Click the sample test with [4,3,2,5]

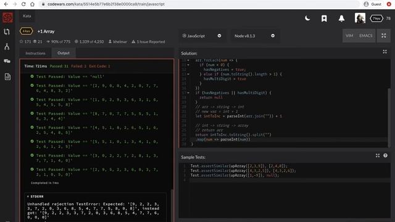point(243,171)
